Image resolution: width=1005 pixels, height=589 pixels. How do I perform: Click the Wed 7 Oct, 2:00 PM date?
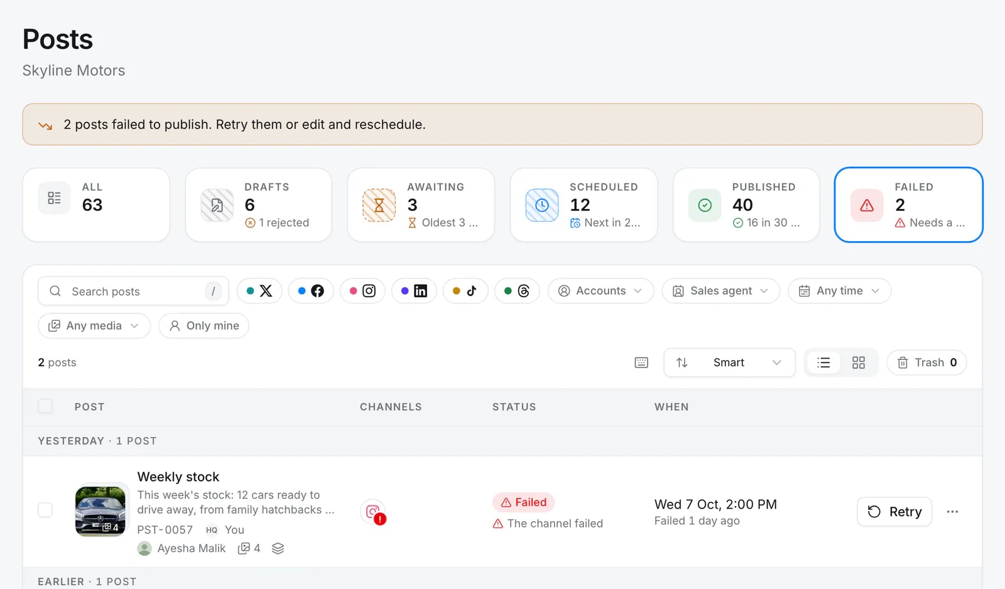(715, 504)
